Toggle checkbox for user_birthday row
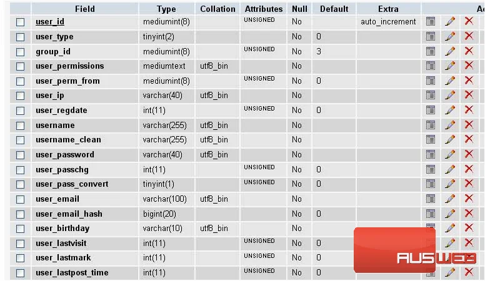The width and height of the screenshot is (485, 281). point(21,229)
